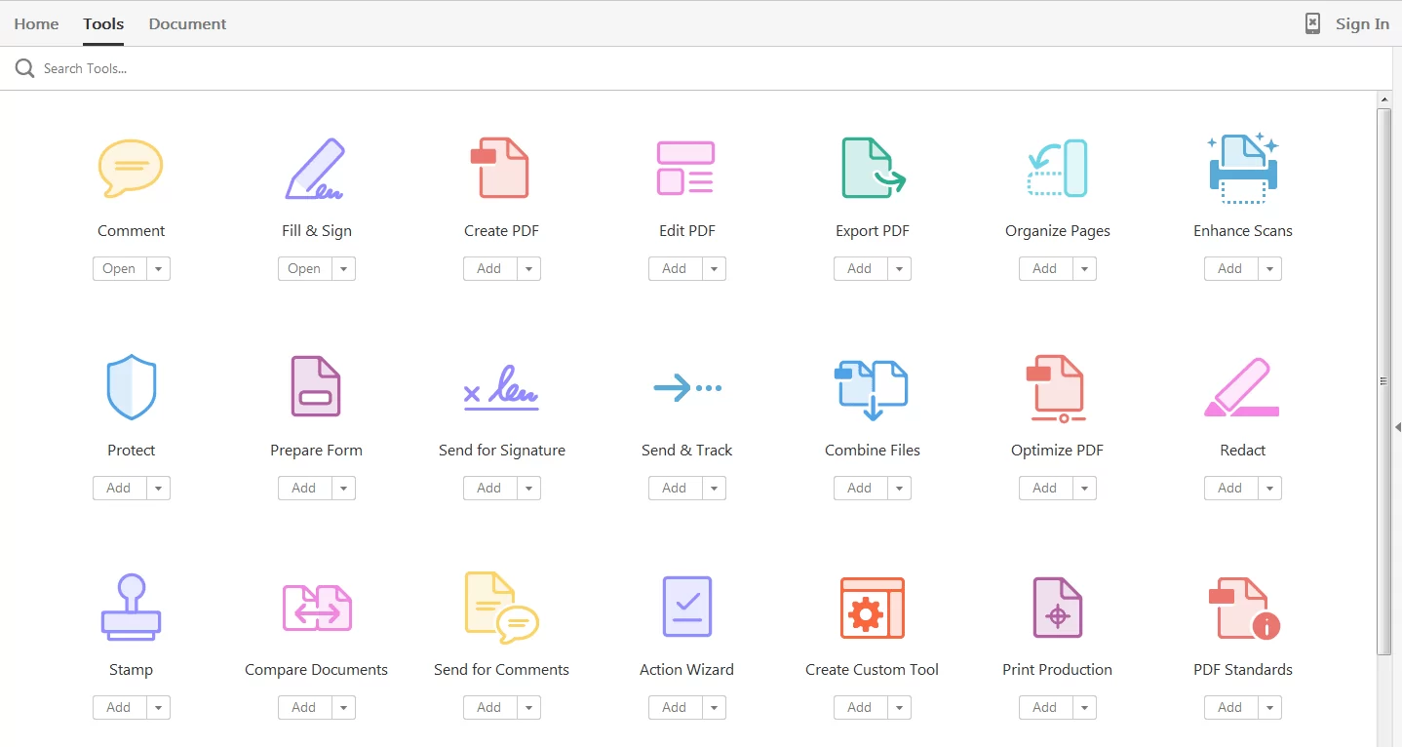Open dropdown arrow next to Create PDF Add
Image resolution: width=1402 pixels, height=747 pixels.
(x=528, y=269)
